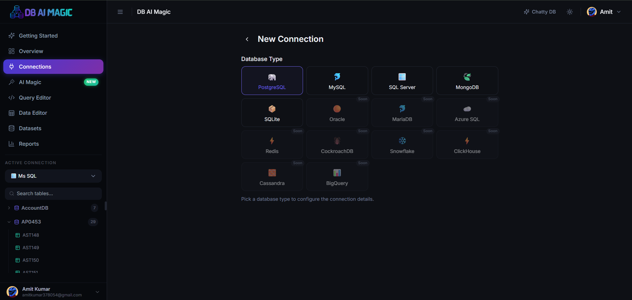Click the Snowflake snowflake icon
The image size is (632, 300).
402,141
